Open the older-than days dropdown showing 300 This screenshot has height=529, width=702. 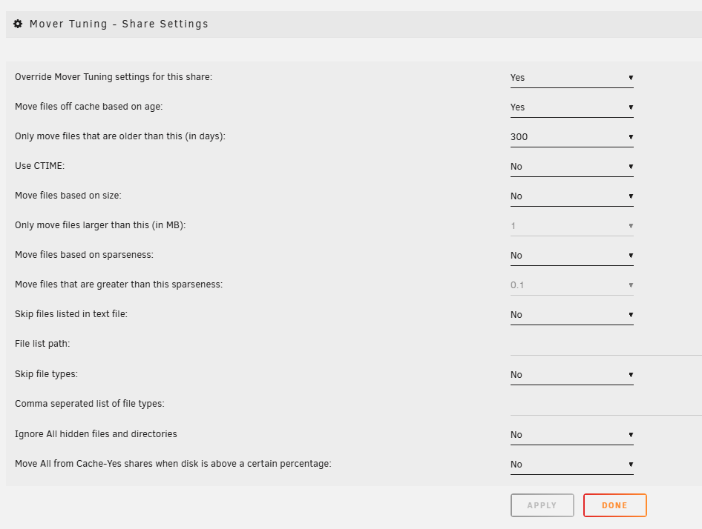pyautogui.click(x=571, y=137)
